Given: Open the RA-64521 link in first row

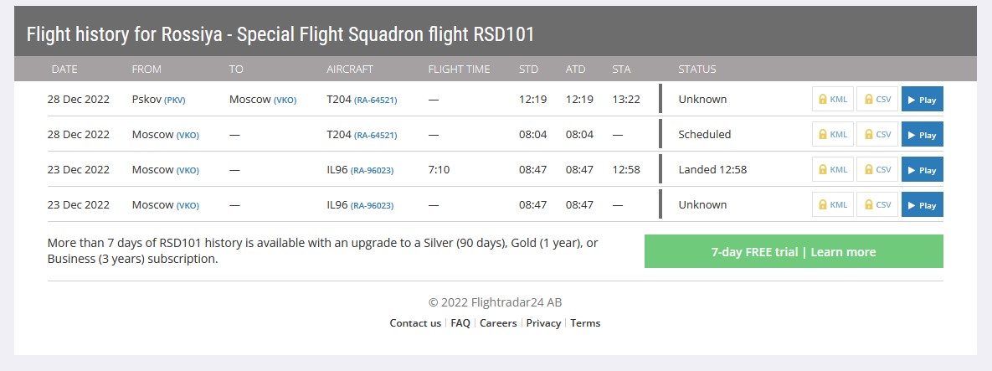Looking at the screenshot, I should click(375, 100).
